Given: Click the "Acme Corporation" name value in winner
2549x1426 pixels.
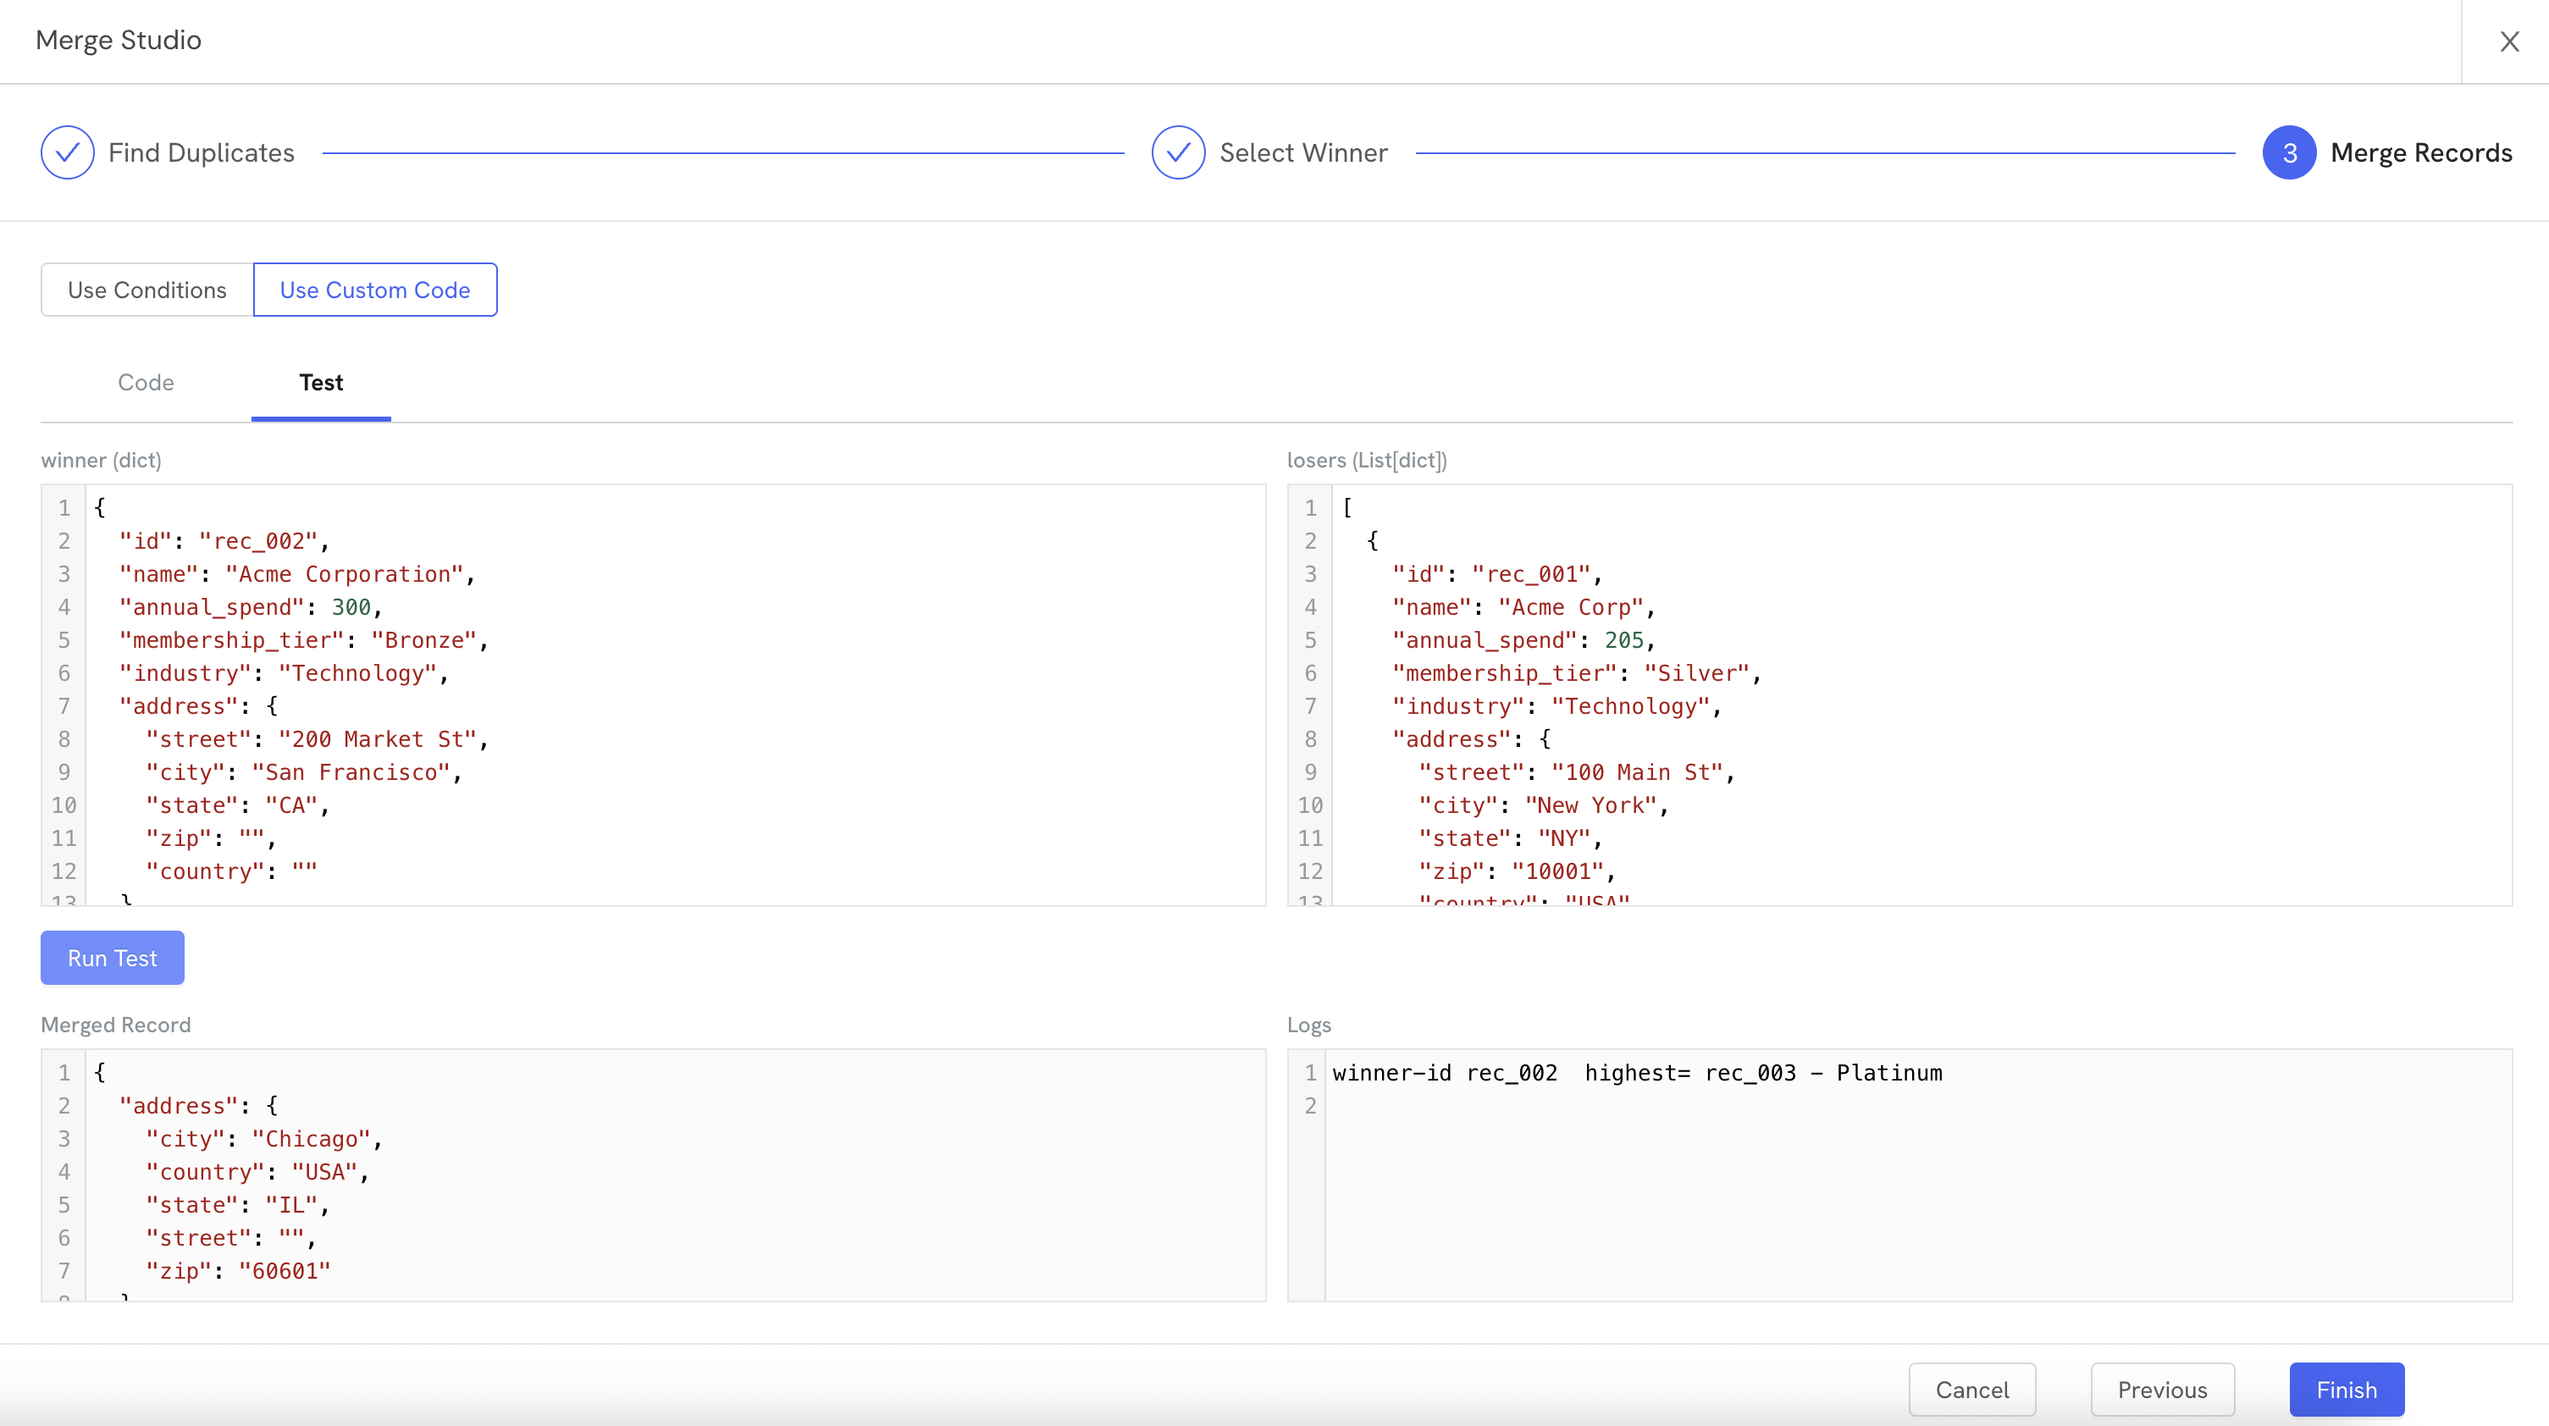Looking at the screenshot, I should pos(343,574).
